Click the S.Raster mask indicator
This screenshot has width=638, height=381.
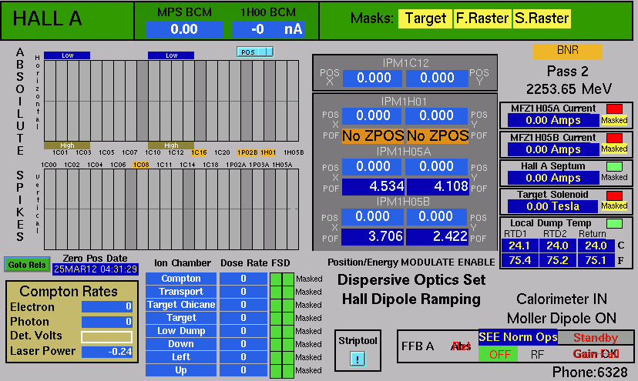(x=541, y=18)
